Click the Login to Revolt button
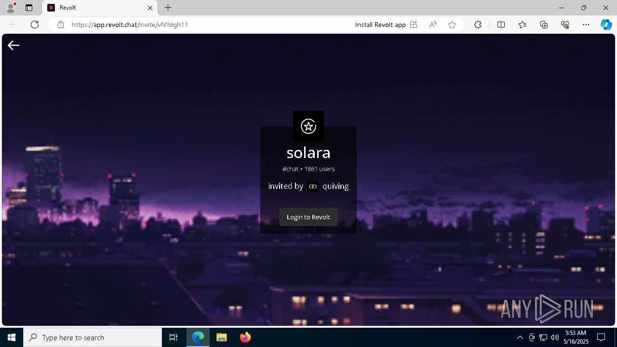617x347 pixels. 308,217
